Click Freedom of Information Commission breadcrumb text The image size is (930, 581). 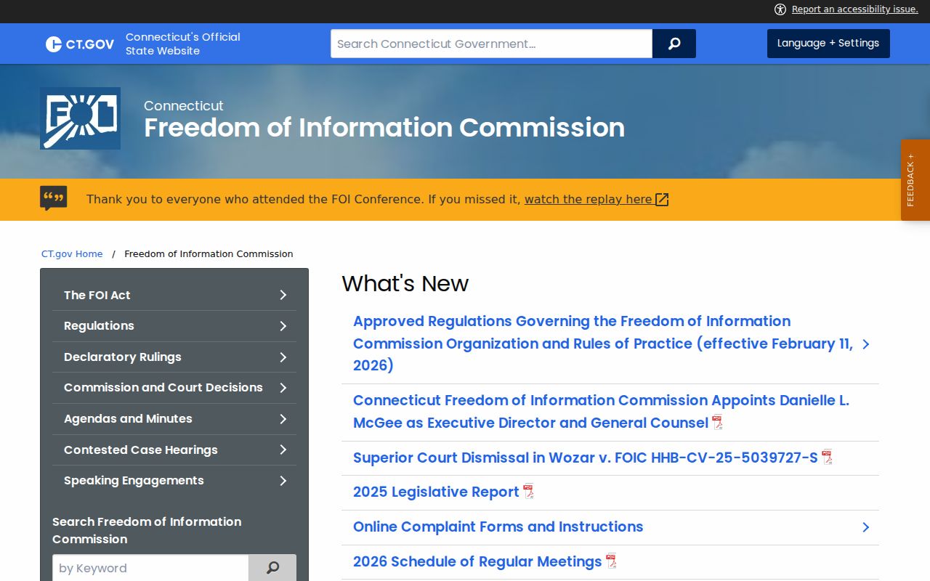click(x=209, y=253)
